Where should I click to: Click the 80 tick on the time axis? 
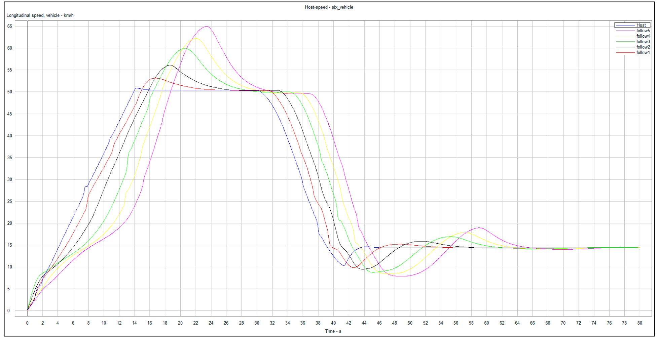639,323
